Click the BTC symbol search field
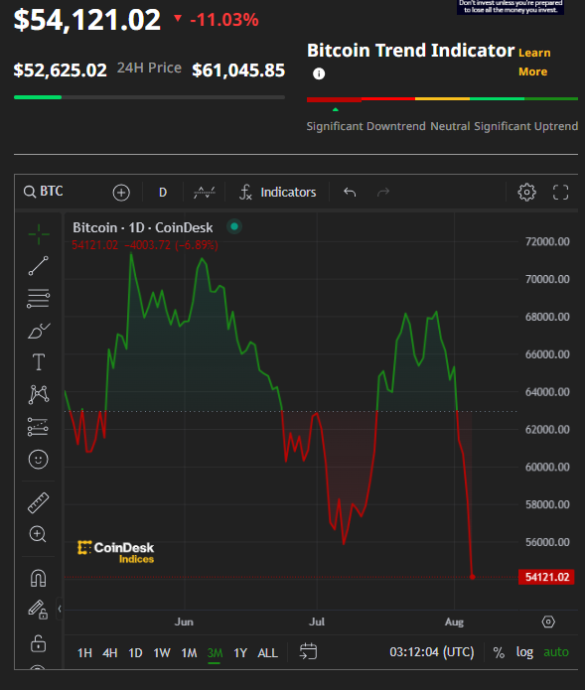 coord(44,192)
